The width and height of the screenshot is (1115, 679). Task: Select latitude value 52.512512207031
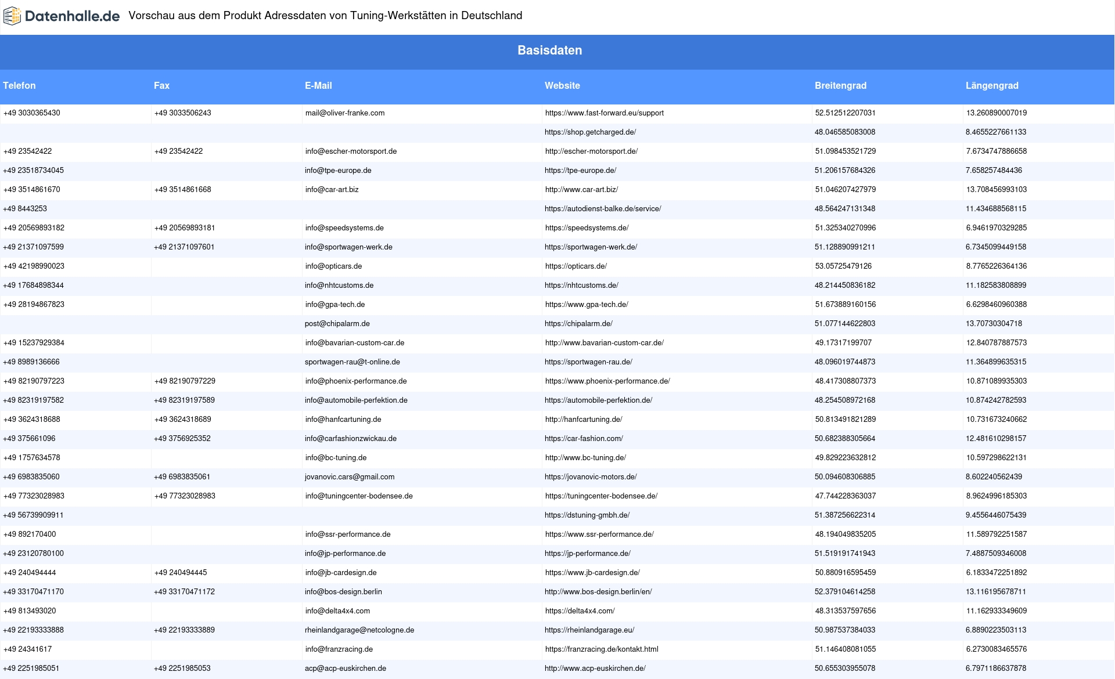pyautogui.click(x=845, y=113)
